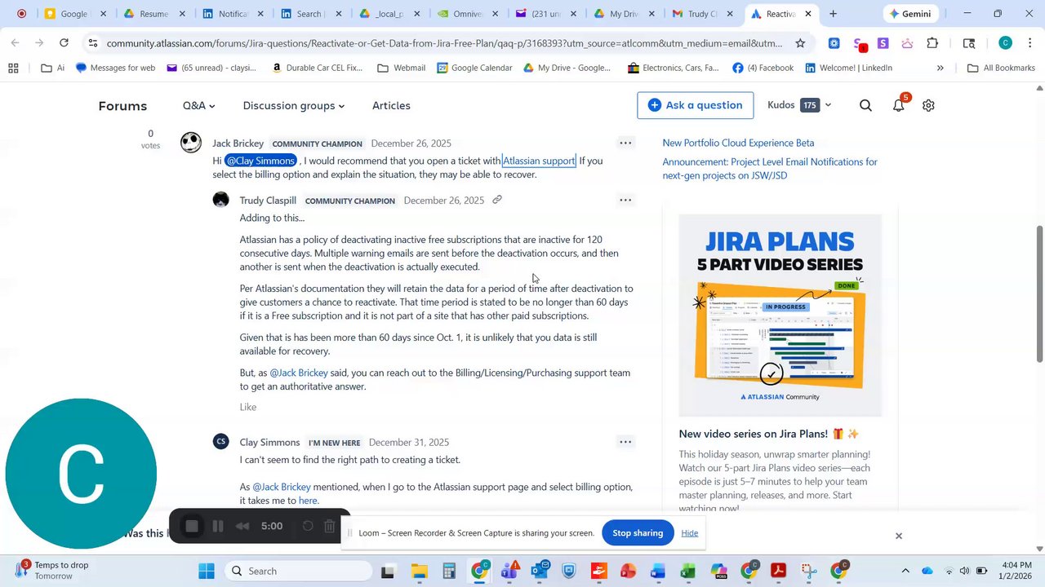
Task: Like Trudy Claspill's reply
Action: pos(248,407)
